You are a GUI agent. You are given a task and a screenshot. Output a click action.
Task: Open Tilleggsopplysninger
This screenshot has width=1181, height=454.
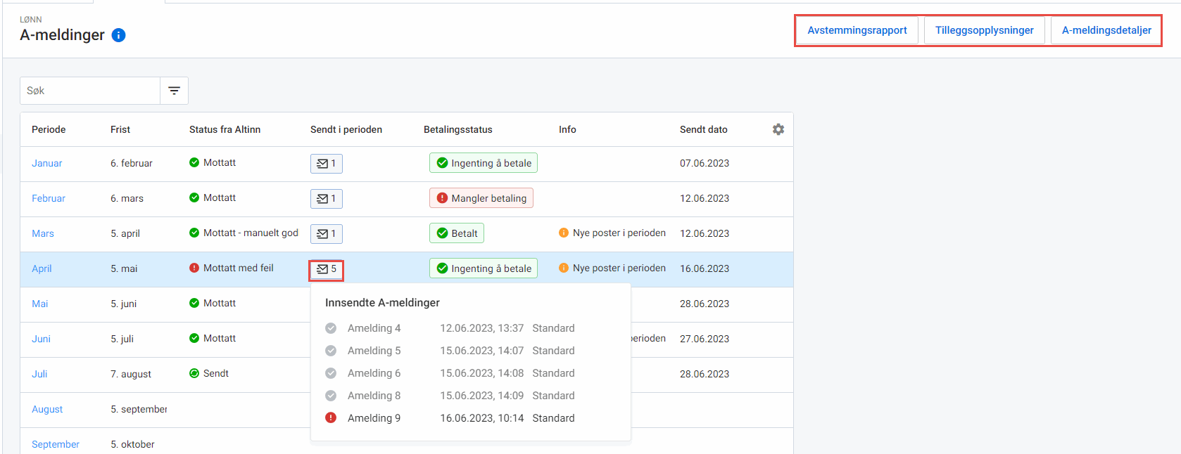pos(984,30)
